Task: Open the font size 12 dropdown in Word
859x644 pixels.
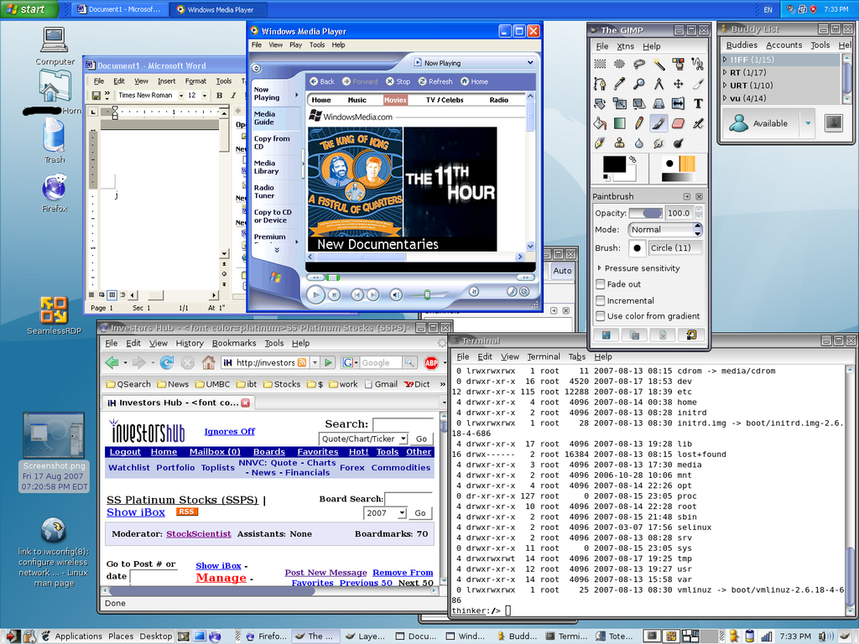Action: 205,96
